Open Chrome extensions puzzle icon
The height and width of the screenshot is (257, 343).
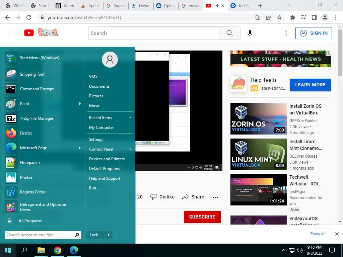click(x=292, y=17)
